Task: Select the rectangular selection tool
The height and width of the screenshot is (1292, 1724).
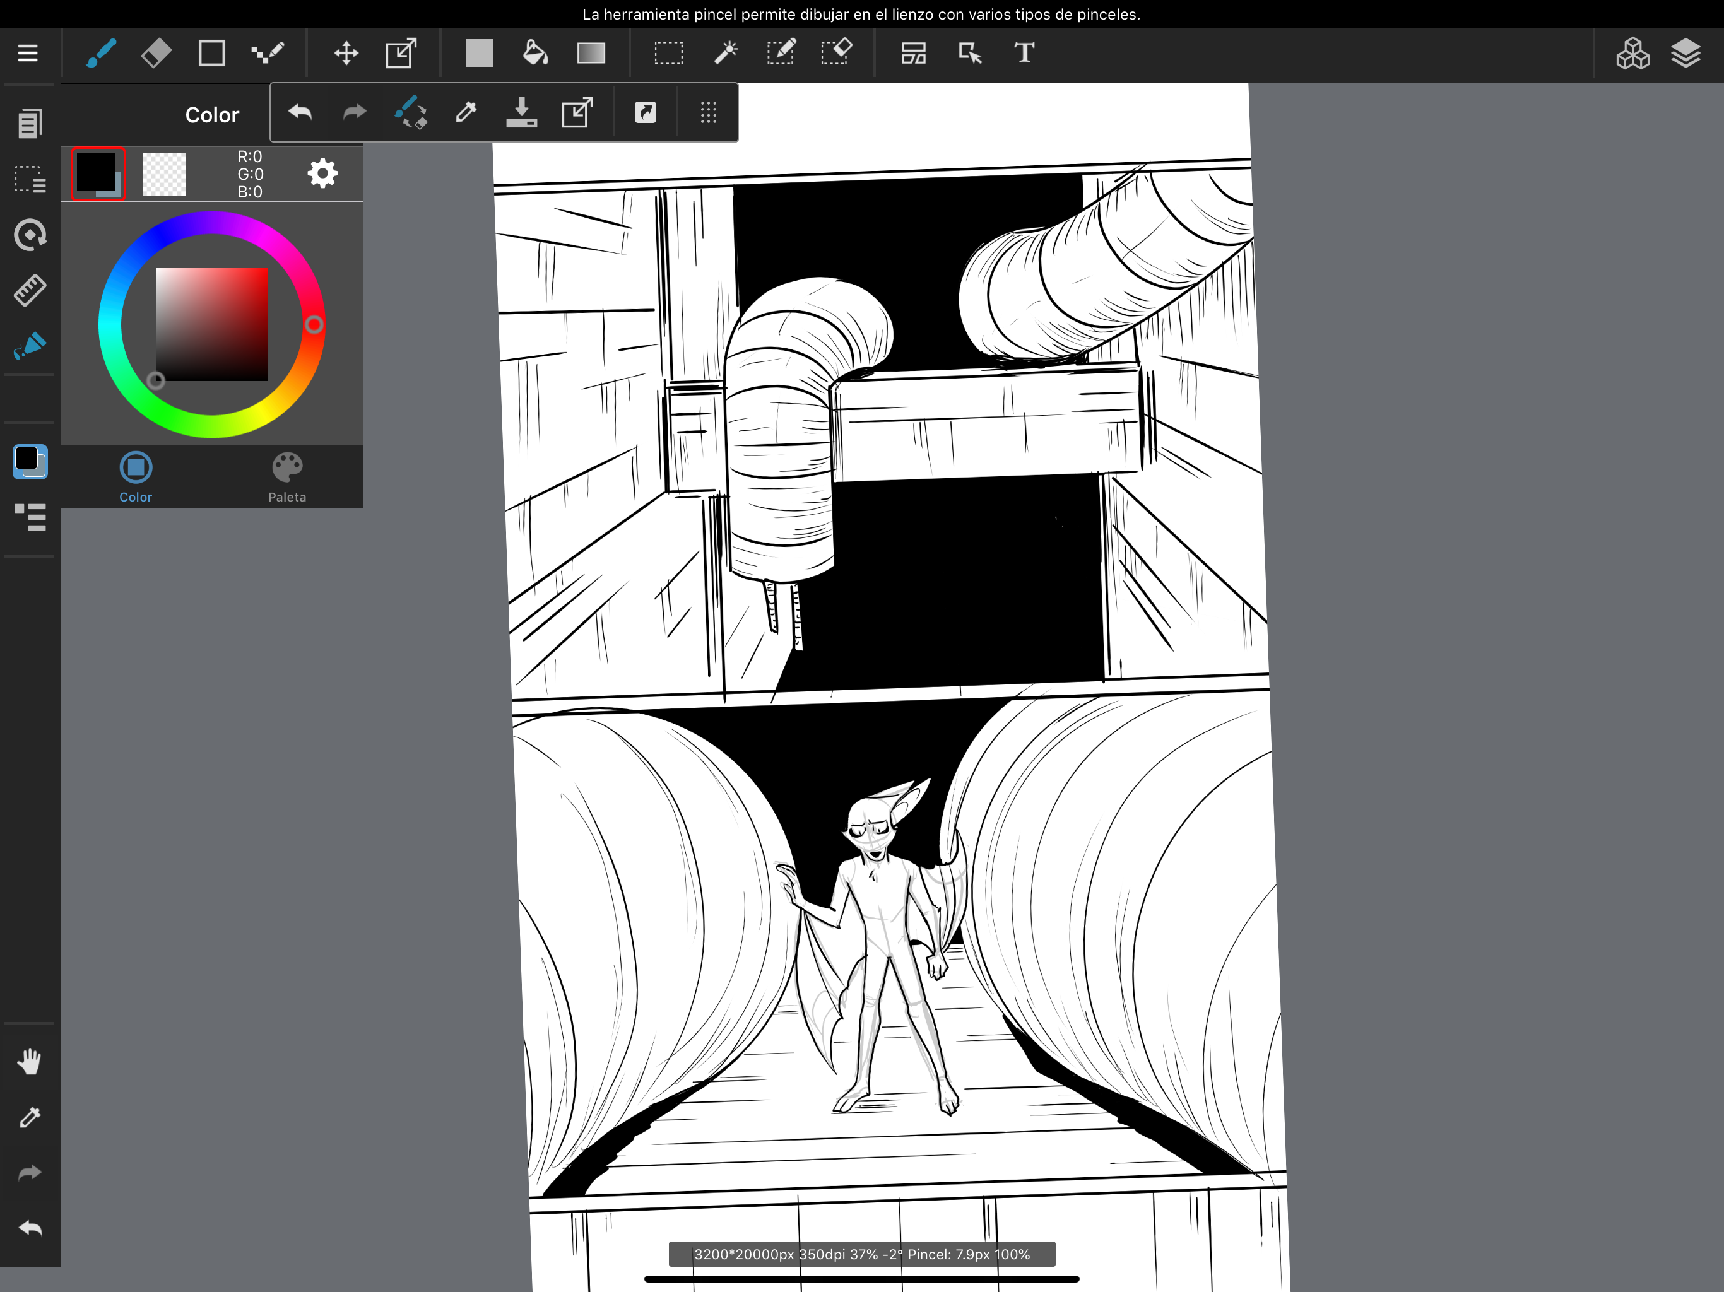Action: tap(669, 53)
